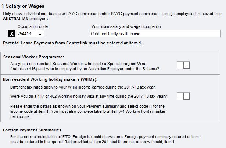Open the Occupation code lookup ellipsis button
226x148 pixels.
(x=41, y=34)
